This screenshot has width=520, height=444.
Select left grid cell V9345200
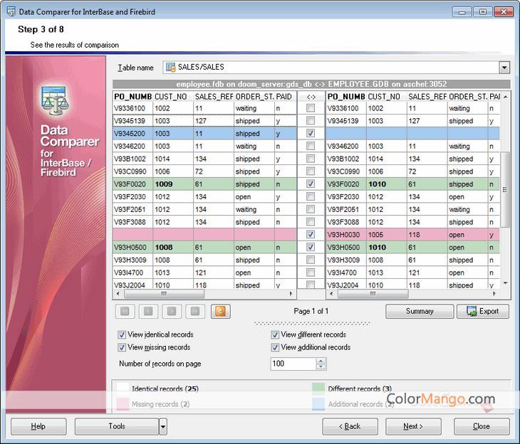click(x=132, y=134)
